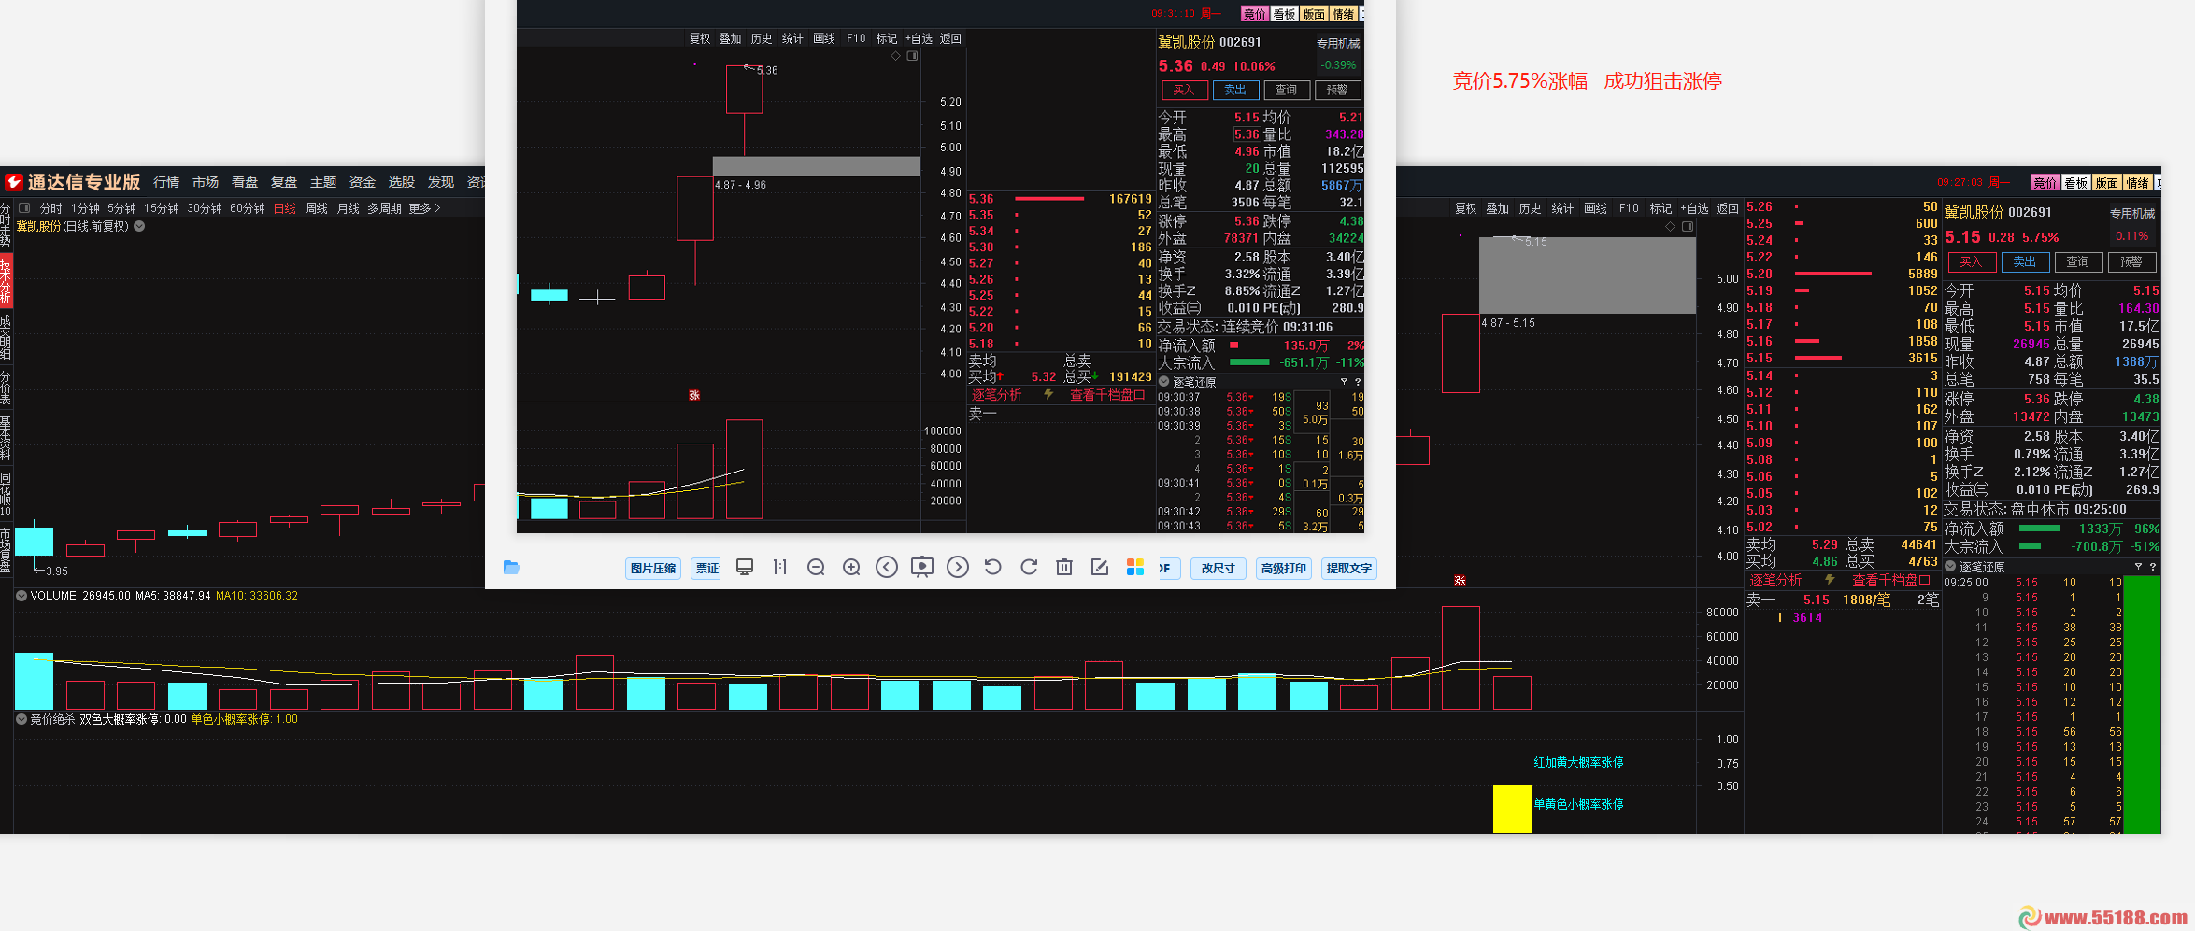
Task: Open the 市场 menu
Action: (x=206, y=183)
